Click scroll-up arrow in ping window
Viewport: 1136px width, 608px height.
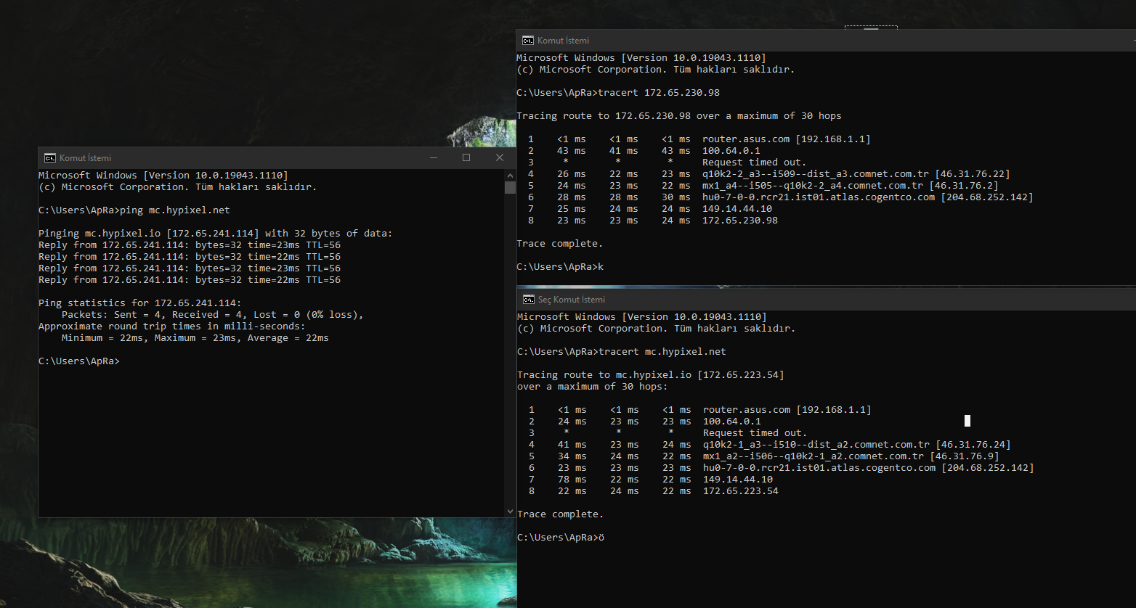(x=510, y=175)
